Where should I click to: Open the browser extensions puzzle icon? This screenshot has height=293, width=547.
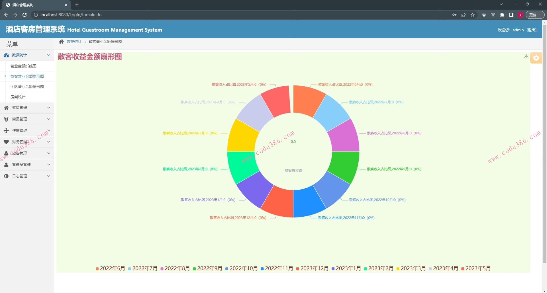point(502,15)
